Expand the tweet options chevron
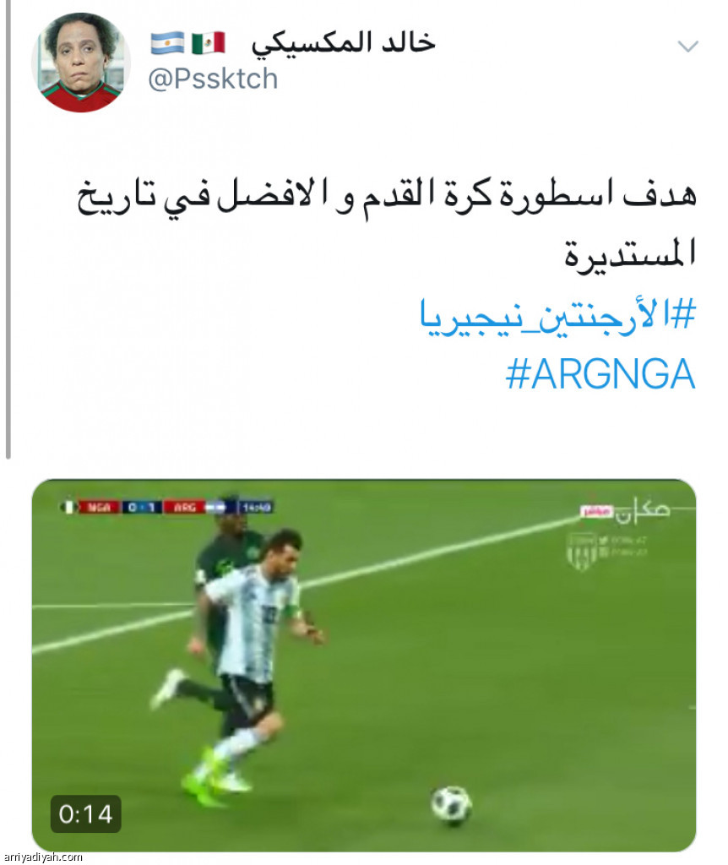This screenshot has height=865, width=728. [687, 46]
